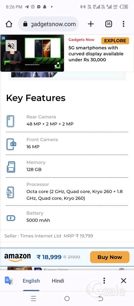
Task: Close the translate bar
Action: [x=124, y=281]
